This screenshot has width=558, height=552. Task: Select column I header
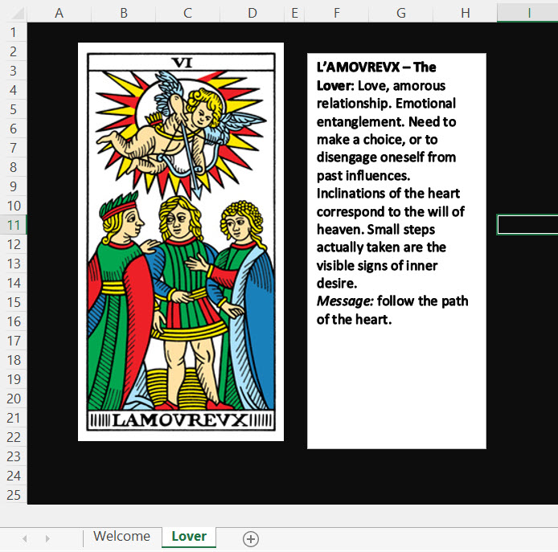point(527,13)
